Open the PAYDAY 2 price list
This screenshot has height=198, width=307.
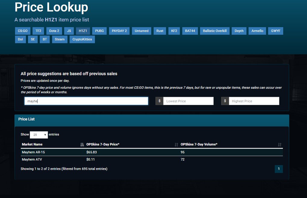click(119, 31)
